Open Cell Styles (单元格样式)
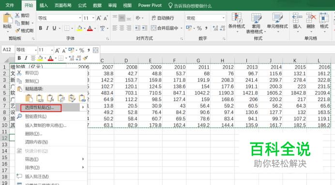The image size is (335, 185). (x=277, y=23)
